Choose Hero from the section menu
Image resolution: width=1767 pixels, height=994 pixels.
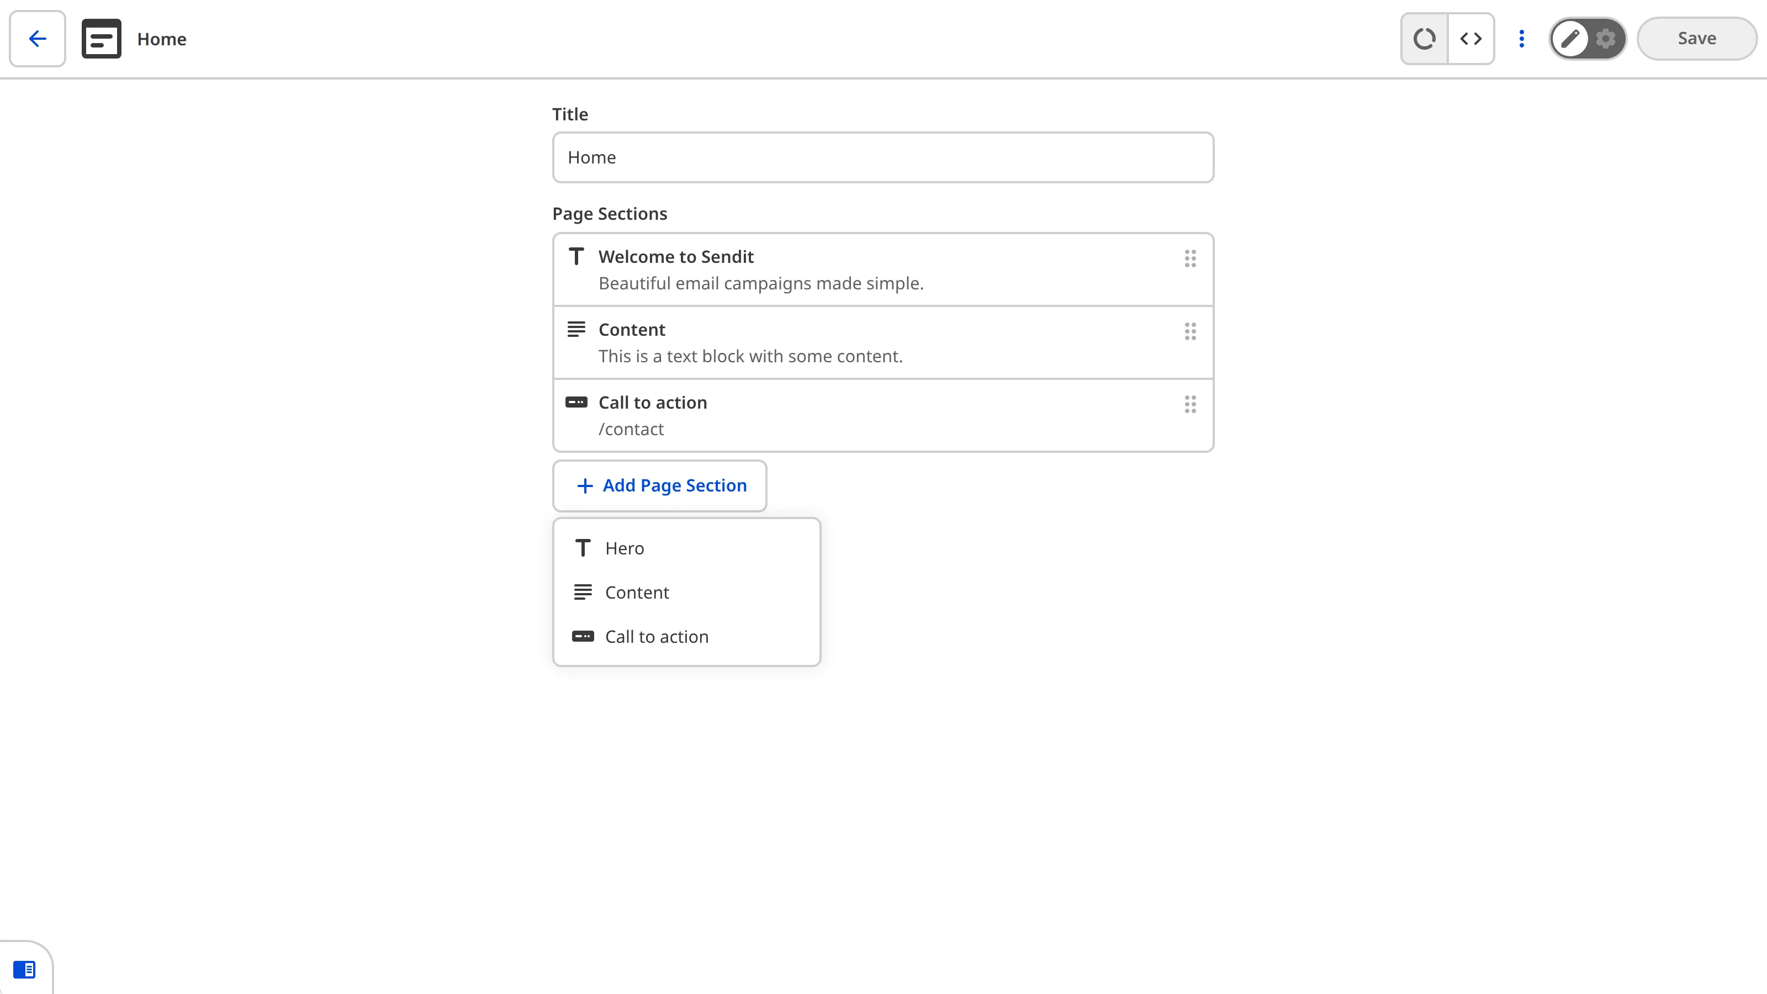coord(686,548)
